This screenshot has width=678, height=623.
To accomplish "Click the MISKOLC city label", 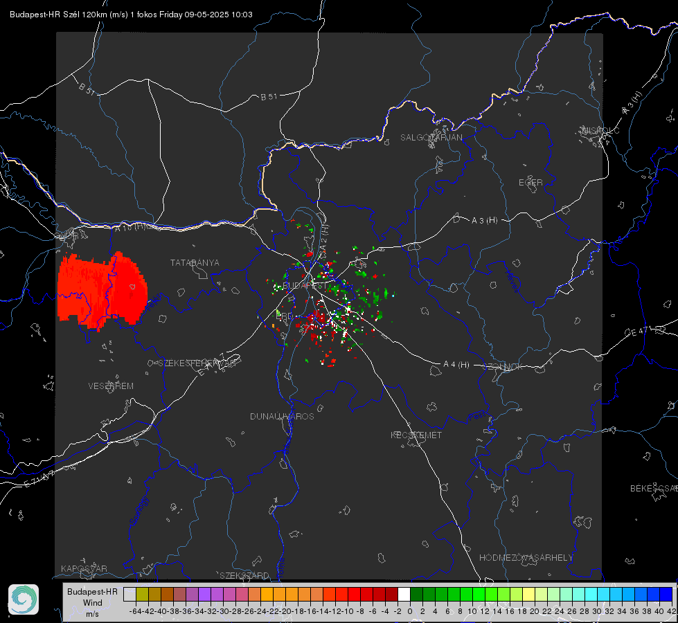I will (600, 130).
